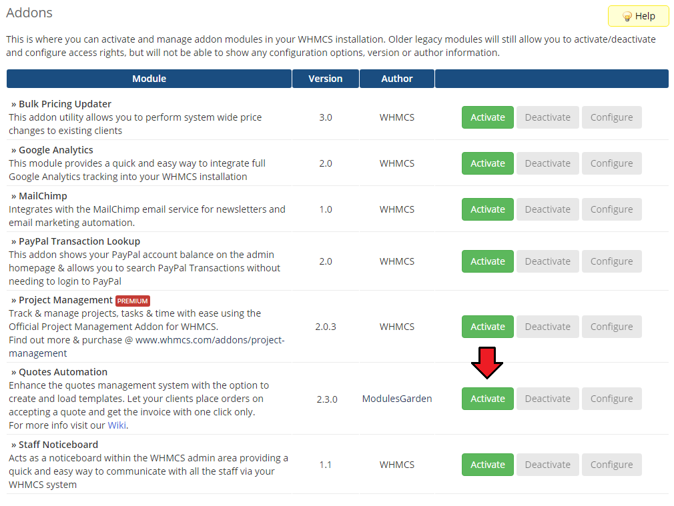Activate the PayPal Transaction Lookup addon
The height and width of the screenshot is (506, 674).
(x=487, y=261)
